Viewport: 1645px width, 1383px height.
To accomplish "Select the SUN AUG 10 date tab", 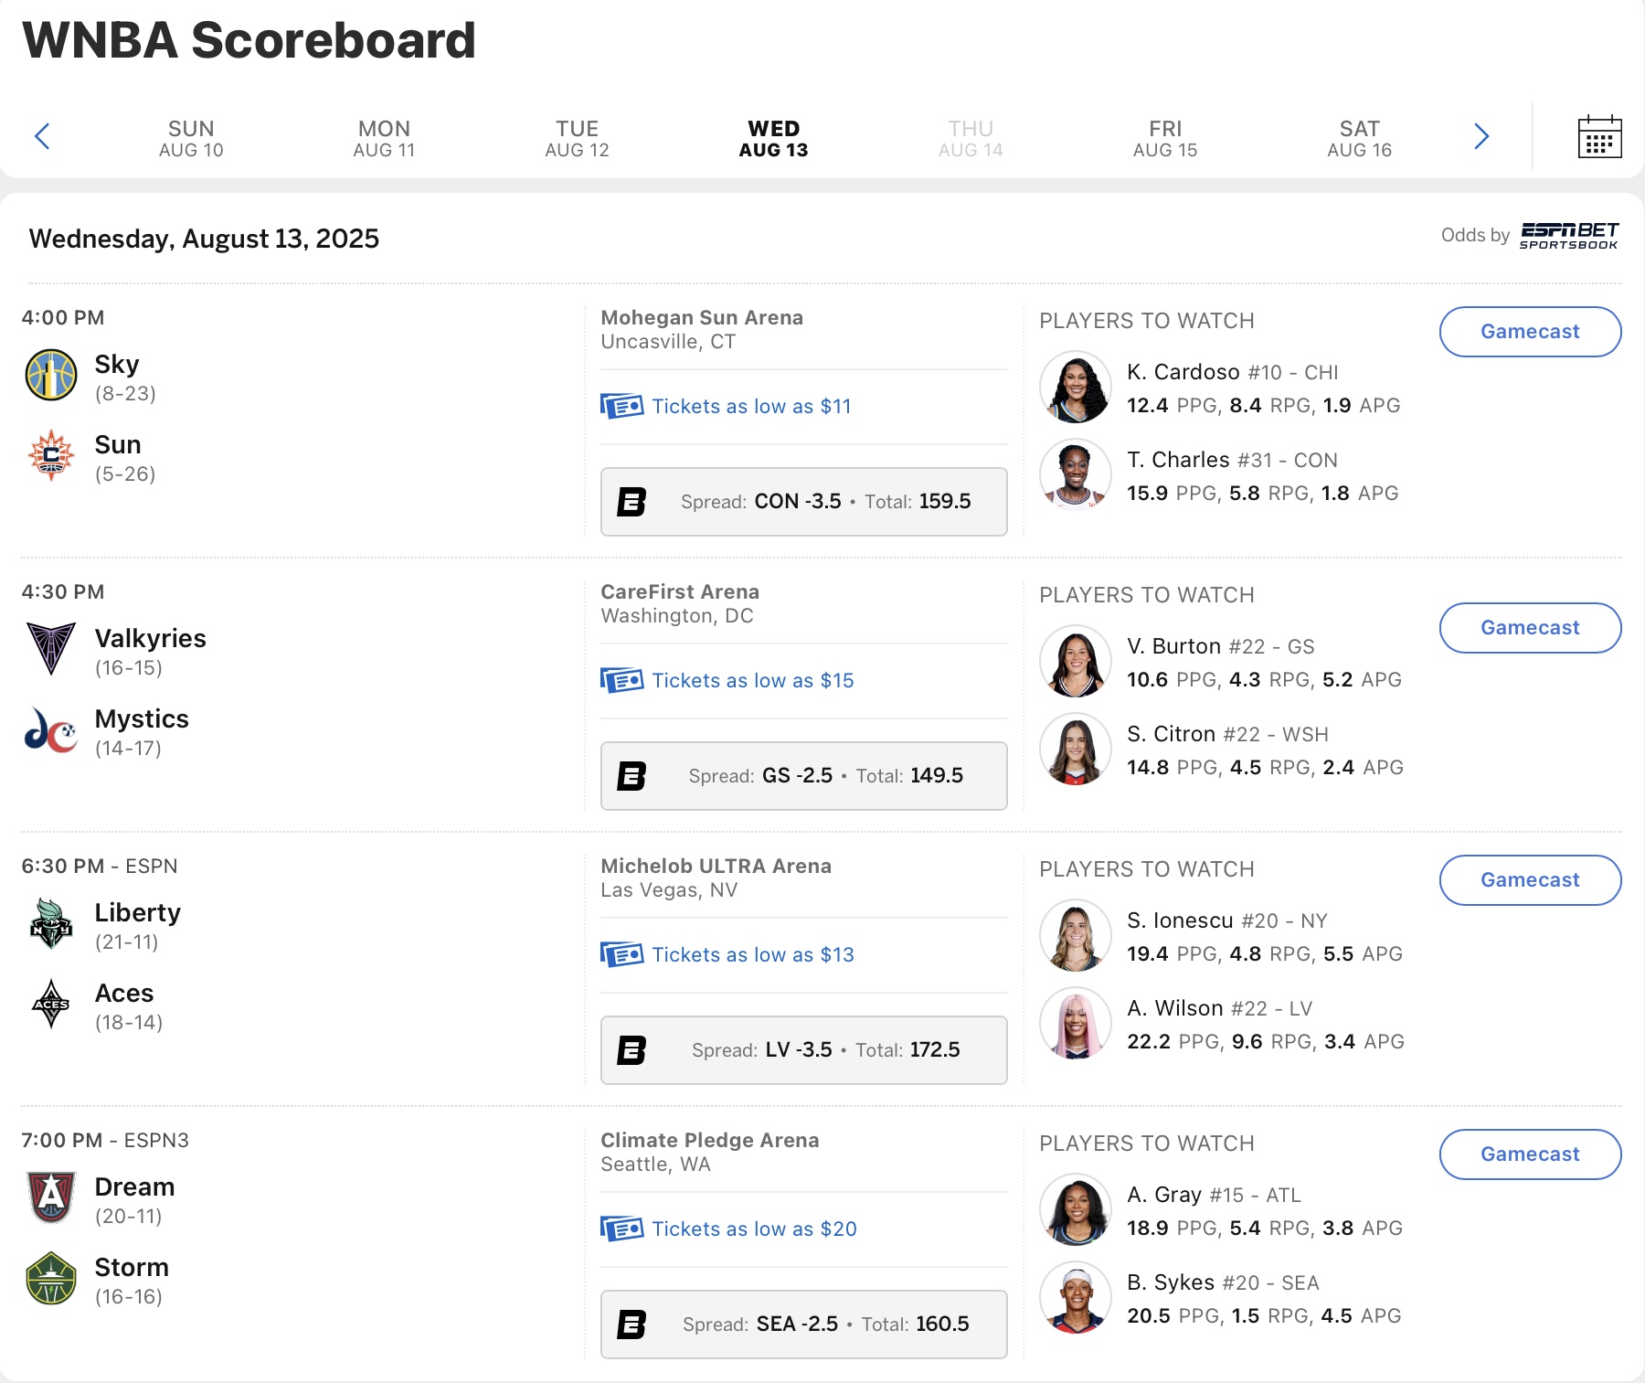I will [x=191, y=138].
